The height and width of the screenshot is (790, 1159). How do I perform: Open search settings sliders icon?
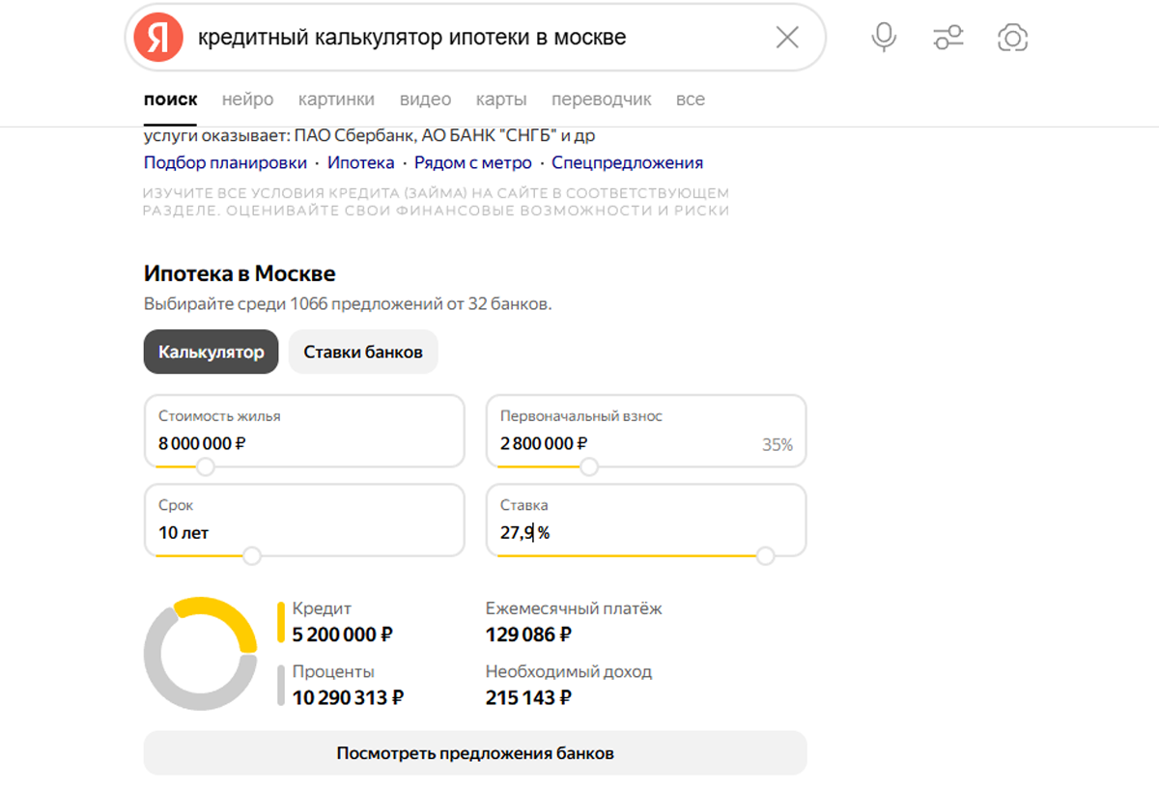pyautogui.click(x=948, y=38)
